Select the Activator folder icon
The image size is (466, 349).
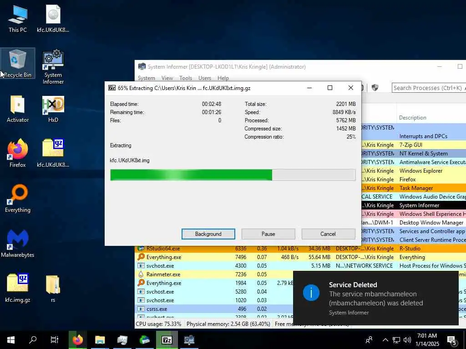click(x=18, y=109)
